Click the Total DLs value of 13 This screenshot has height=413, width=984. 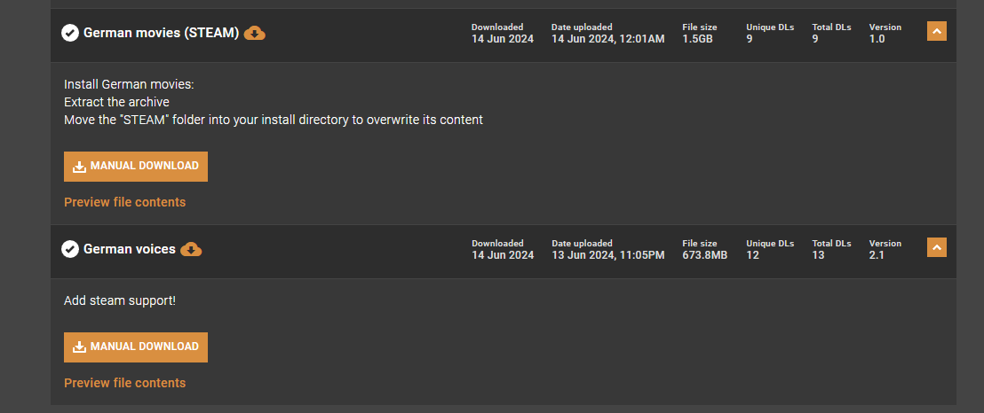[818, 255]
